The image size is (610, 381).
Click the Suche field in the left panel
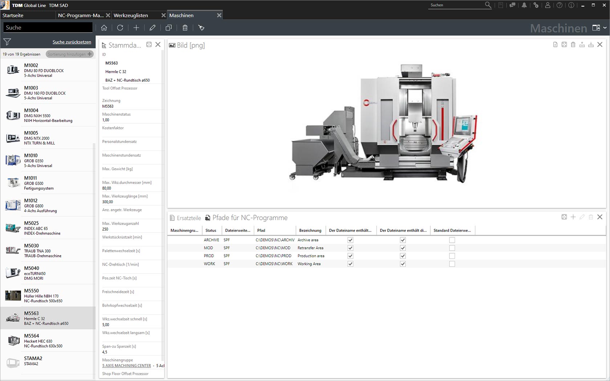[x=48, y=28]
